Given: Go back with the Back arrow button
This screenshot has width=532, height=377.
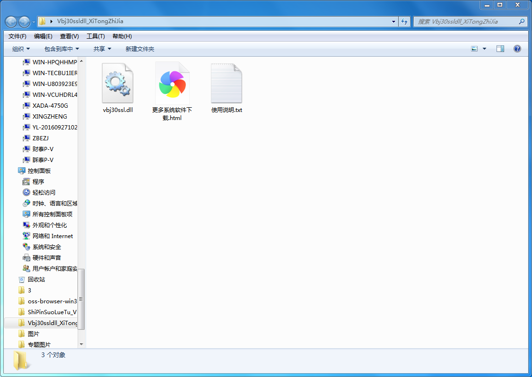Looking at the screenshot, I should point(11,22).
